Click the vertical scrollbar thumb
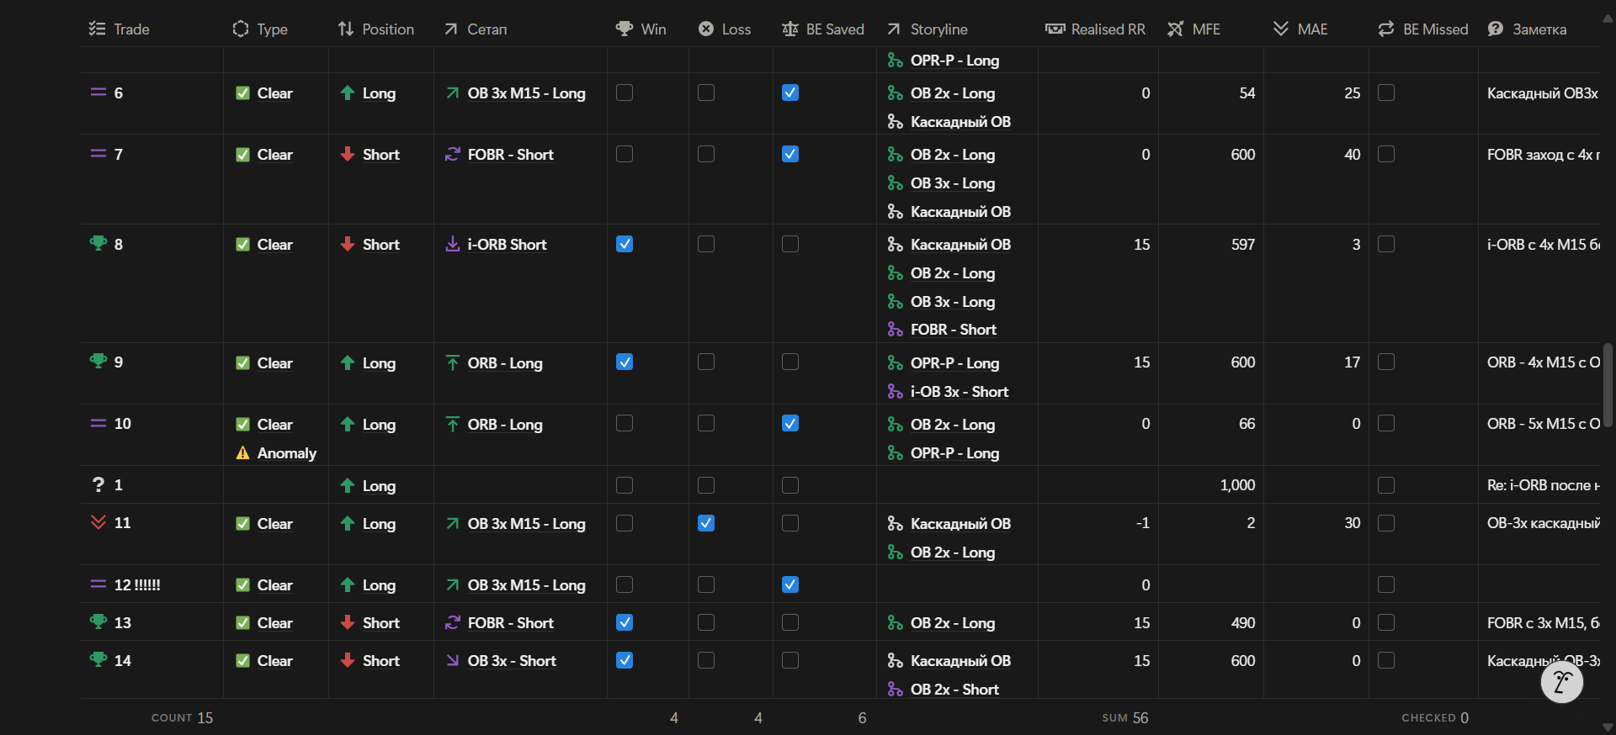The image size is (1616, 735). 1608,385
